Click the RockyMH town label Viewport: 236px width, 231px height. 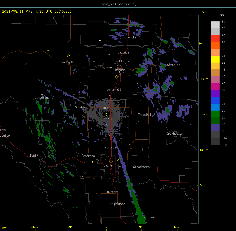(67, 62)
